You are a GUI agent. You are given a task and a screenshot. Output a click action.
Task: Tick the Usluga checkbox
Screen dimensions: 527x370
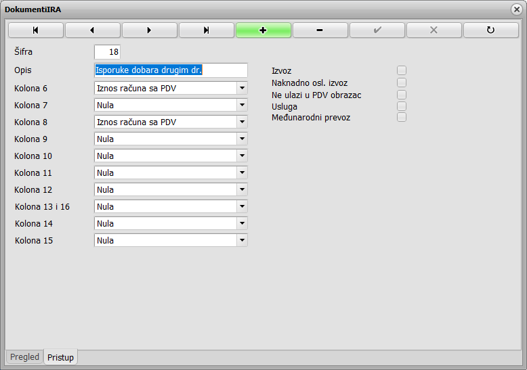coord(402,106)
